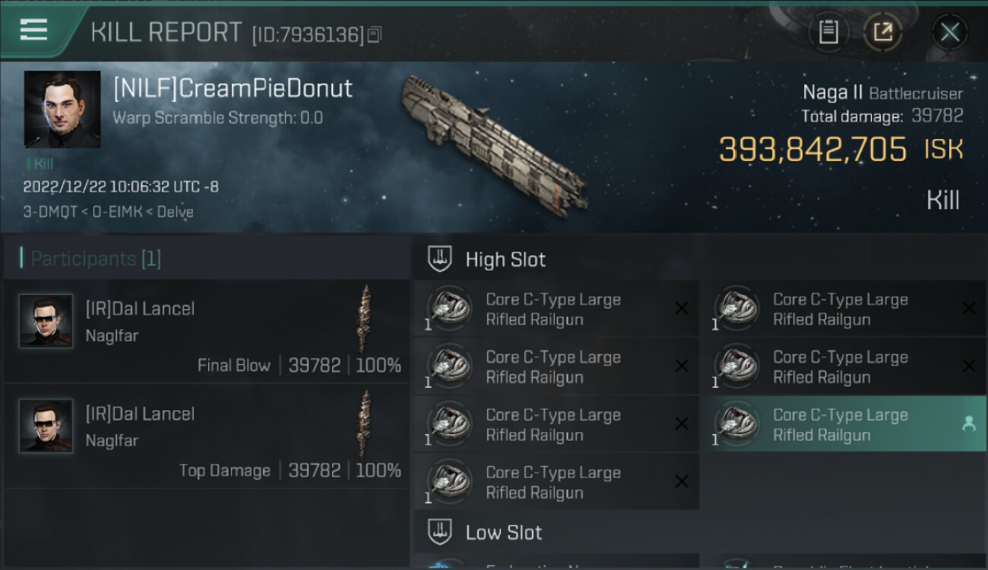Click the pilot name [NILF]CreamPieDonut
This screenshot has width=988, height=570.
[233, 88]
